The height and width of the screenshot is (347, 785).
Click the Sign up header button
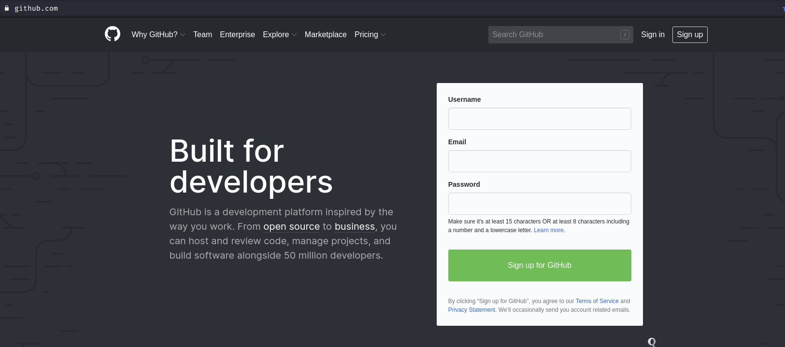click(x=690, y=35)
